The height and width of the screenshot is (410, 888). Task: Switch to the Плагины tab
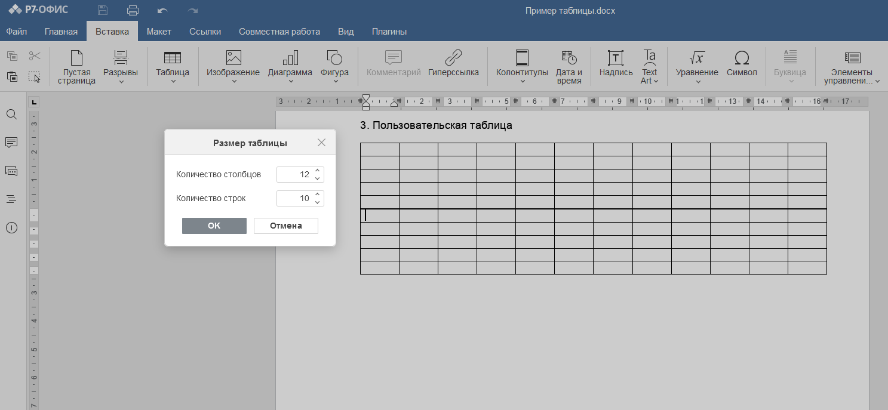pos(389,32)
